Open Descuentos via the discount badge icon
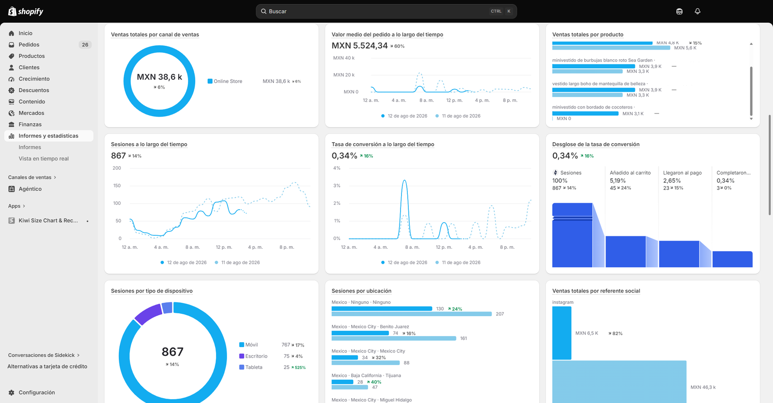 click(12, 90)
